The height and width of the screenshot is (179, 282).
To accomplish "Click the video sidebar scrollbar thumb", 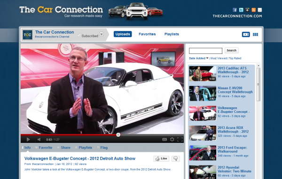I will [x=258, y=84].
